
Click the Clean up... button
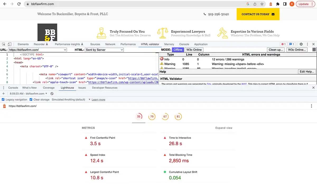[x=276, y=50]
